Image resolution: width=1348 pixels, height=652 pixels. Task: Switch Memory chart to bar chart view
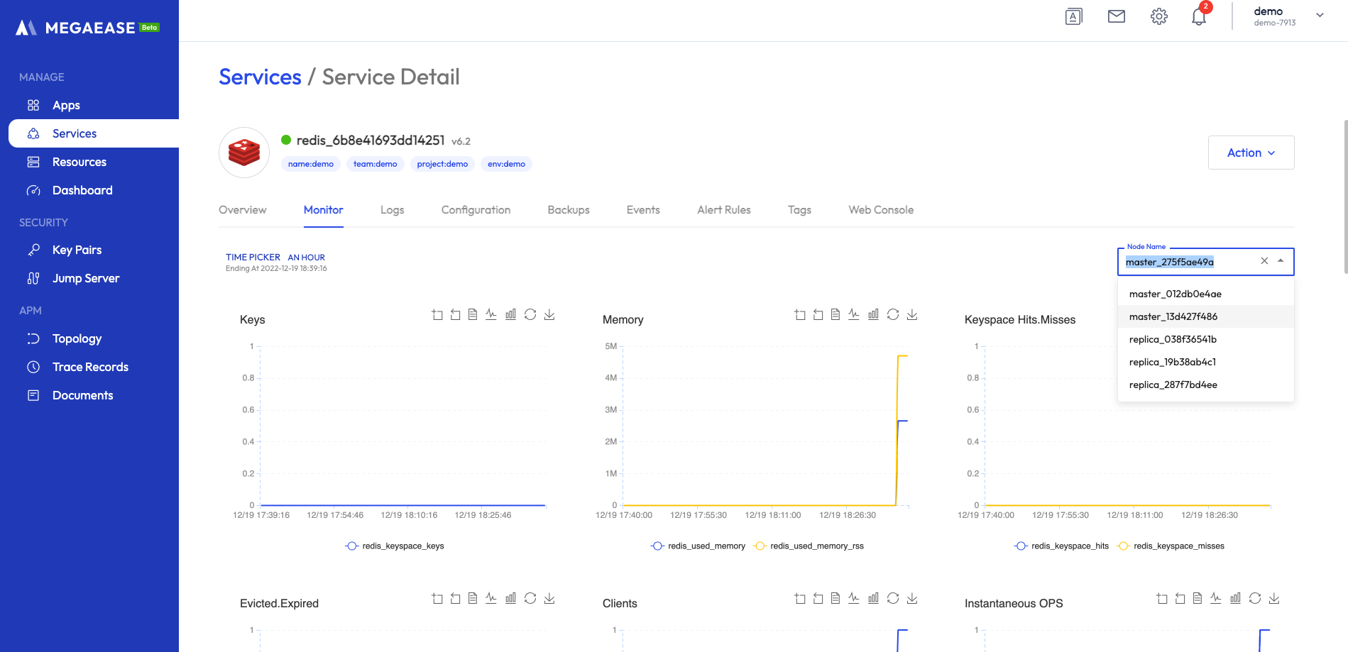[874, 314]
